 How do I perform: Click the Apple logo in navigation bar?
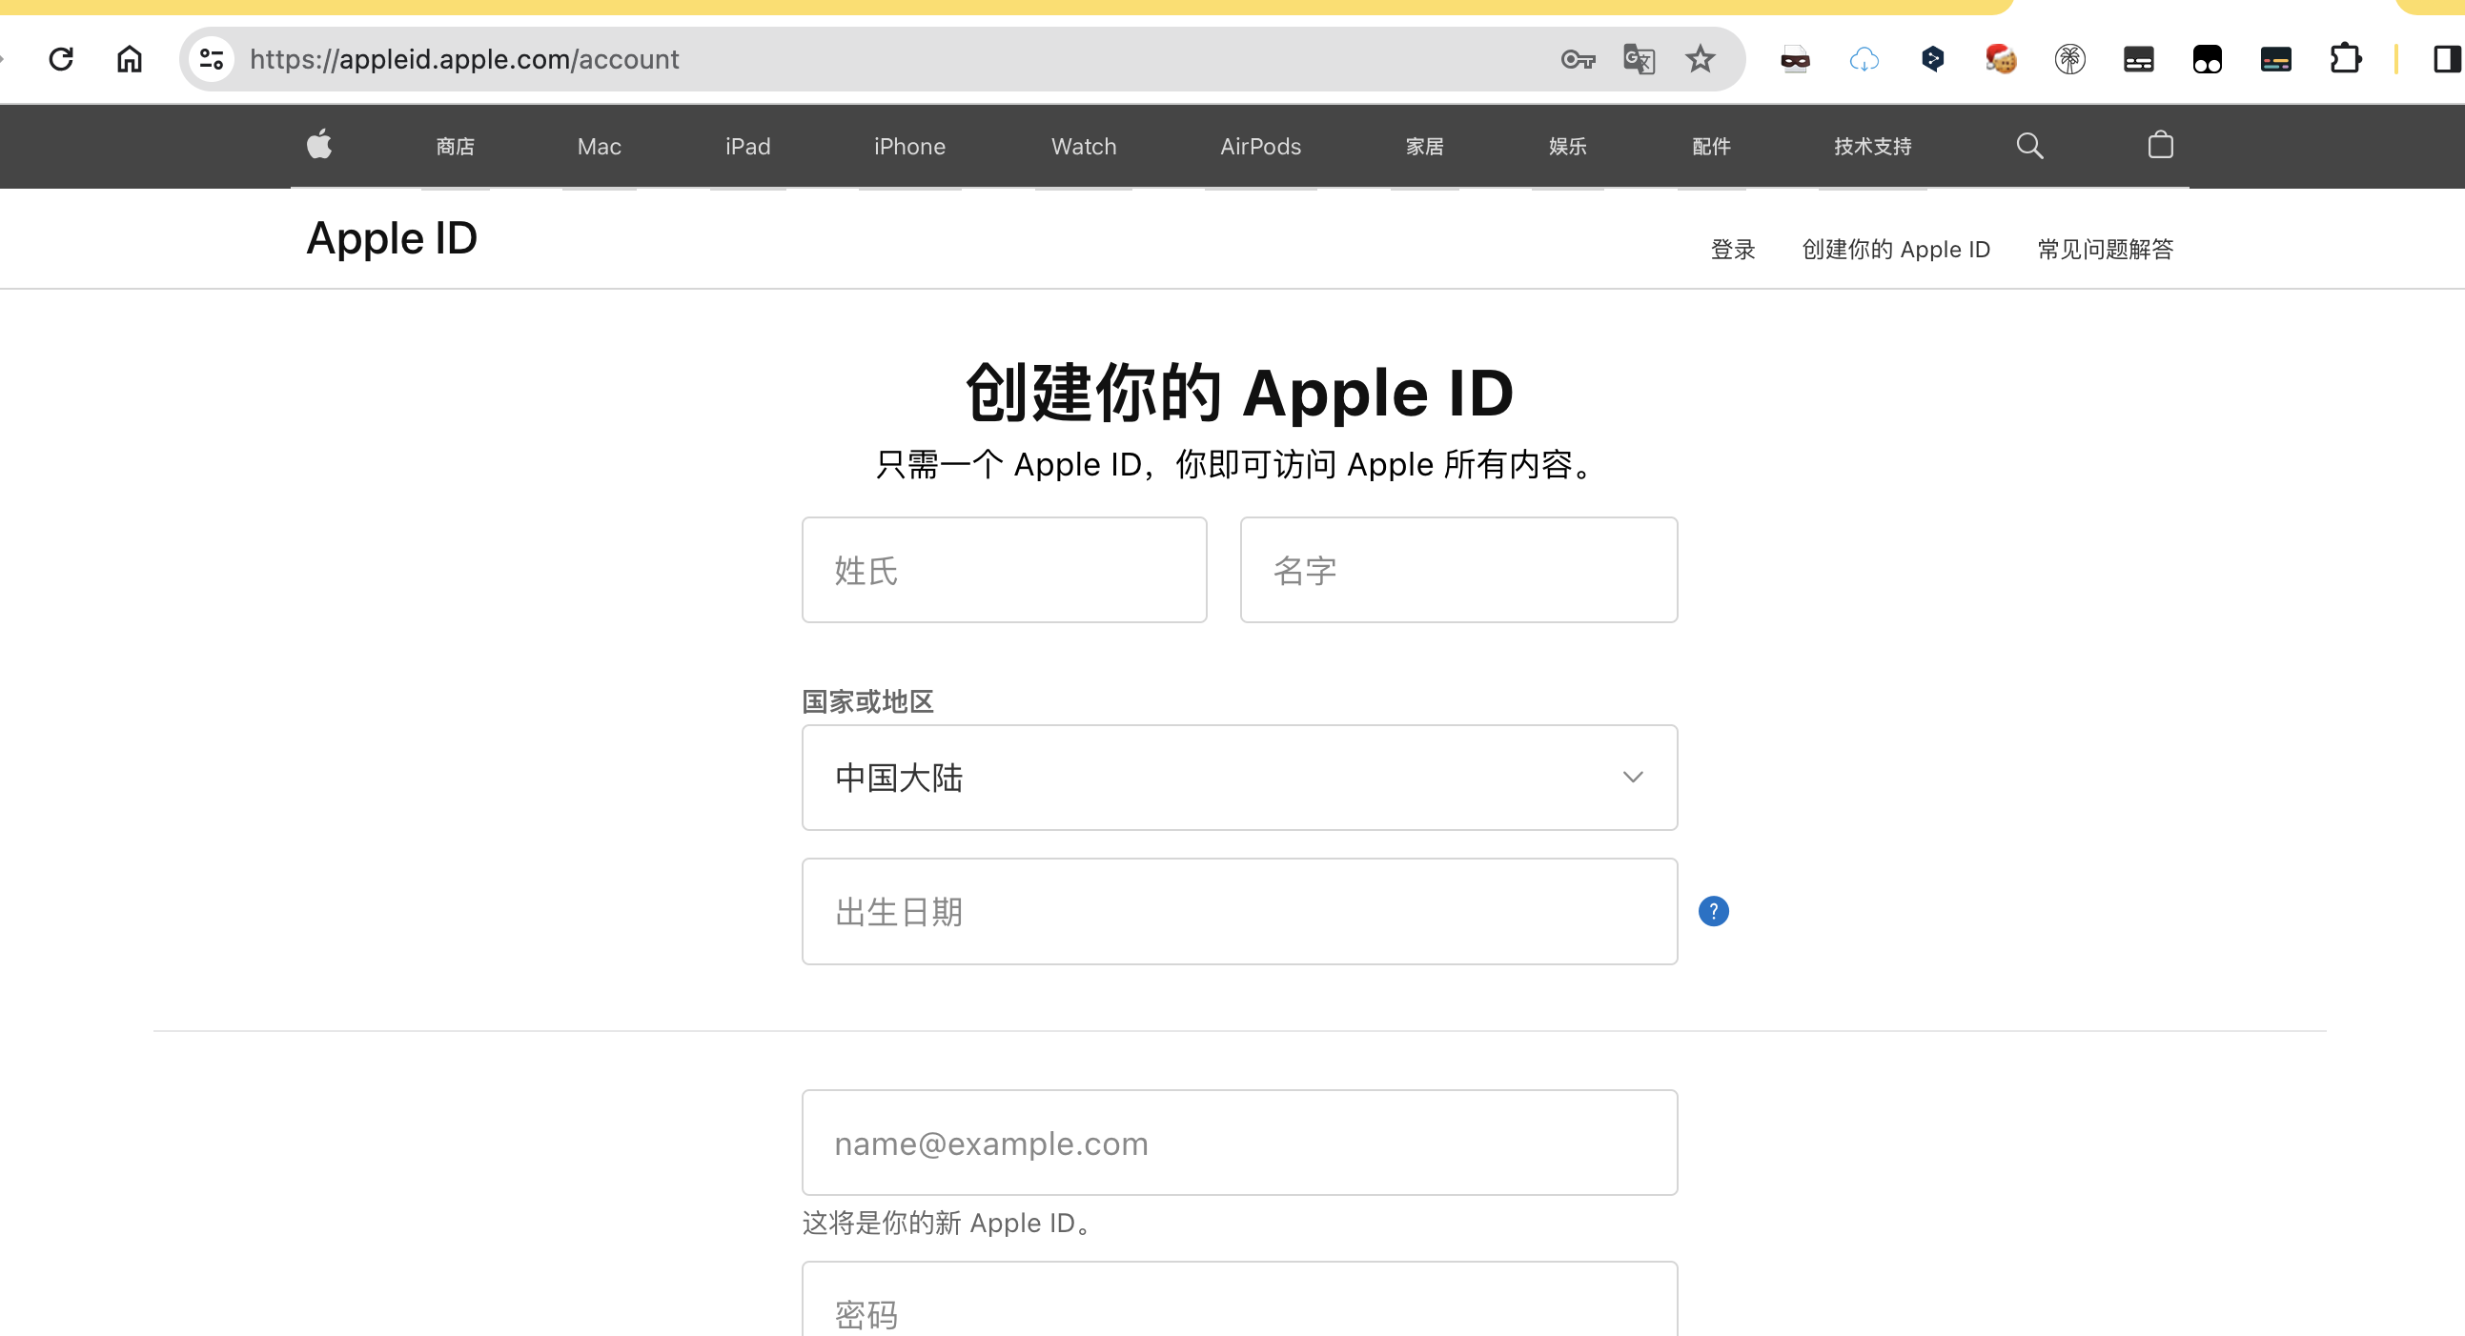click(x=318, y=146)
